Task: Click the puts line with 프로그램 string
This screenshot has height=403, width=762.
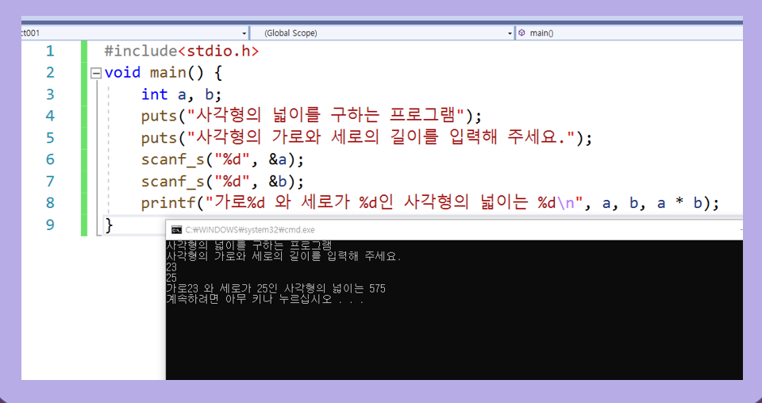Action: (x=311, y=116)
